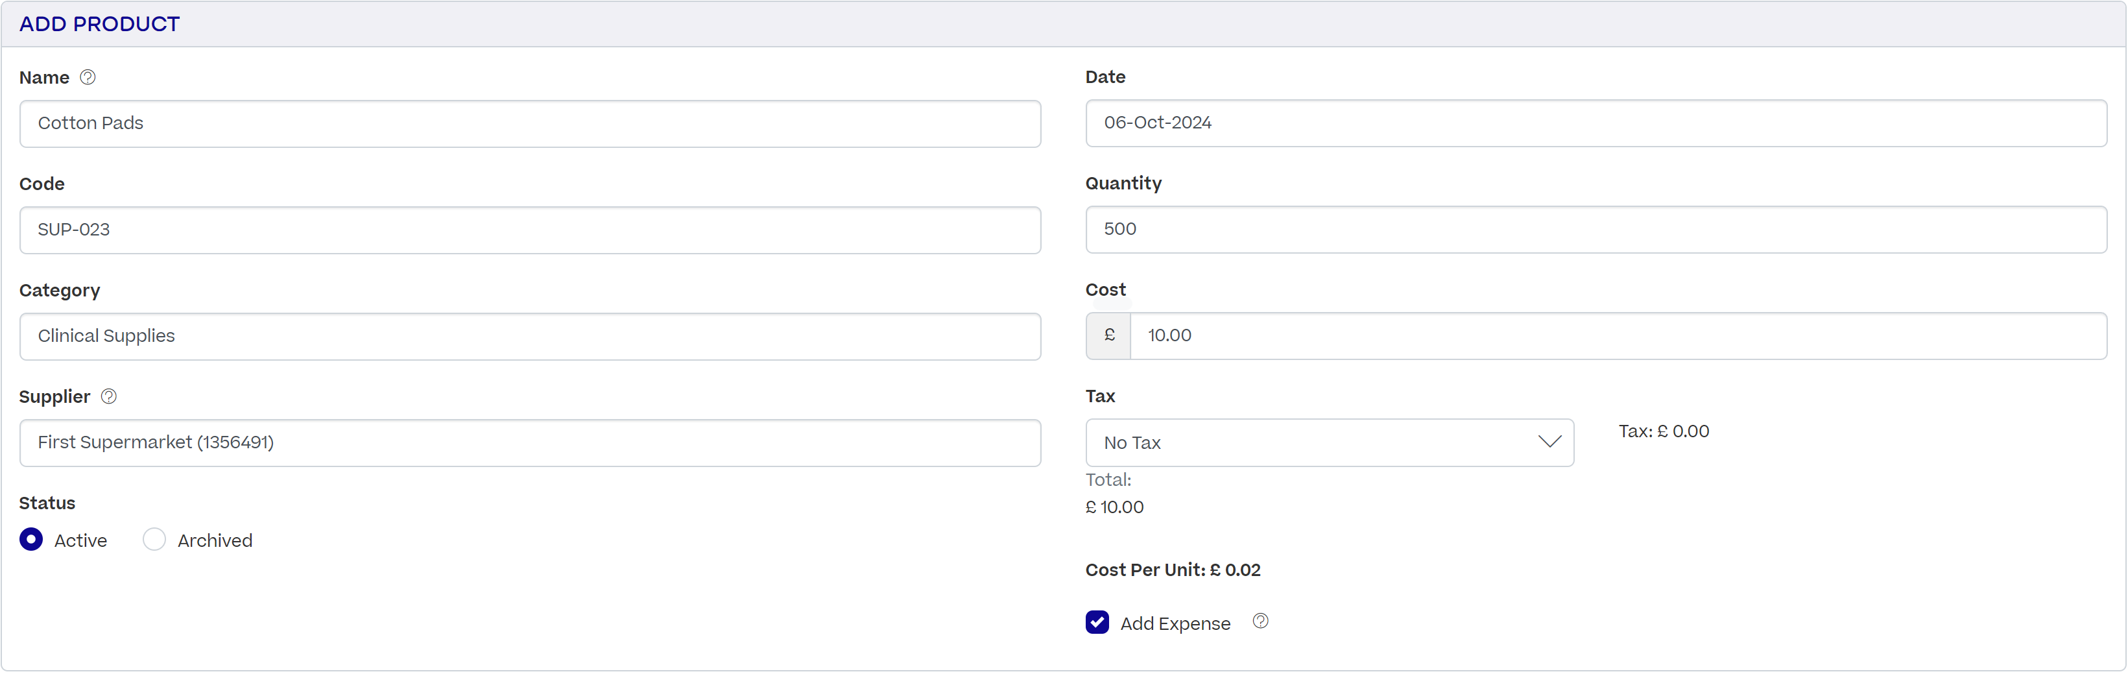
Task: Click the ADD PRODUCT heading
Action: click(99, 24)
